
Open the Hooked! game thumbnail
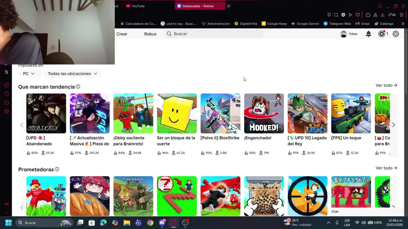(x=264, y=113)
